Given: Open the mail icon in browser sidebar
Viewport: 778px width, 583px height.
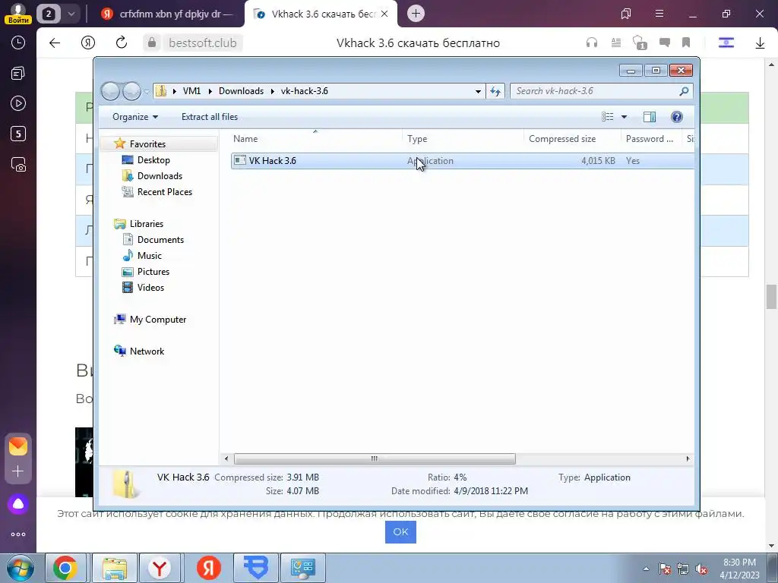Looking at the screenshot, I should (18, 446).
